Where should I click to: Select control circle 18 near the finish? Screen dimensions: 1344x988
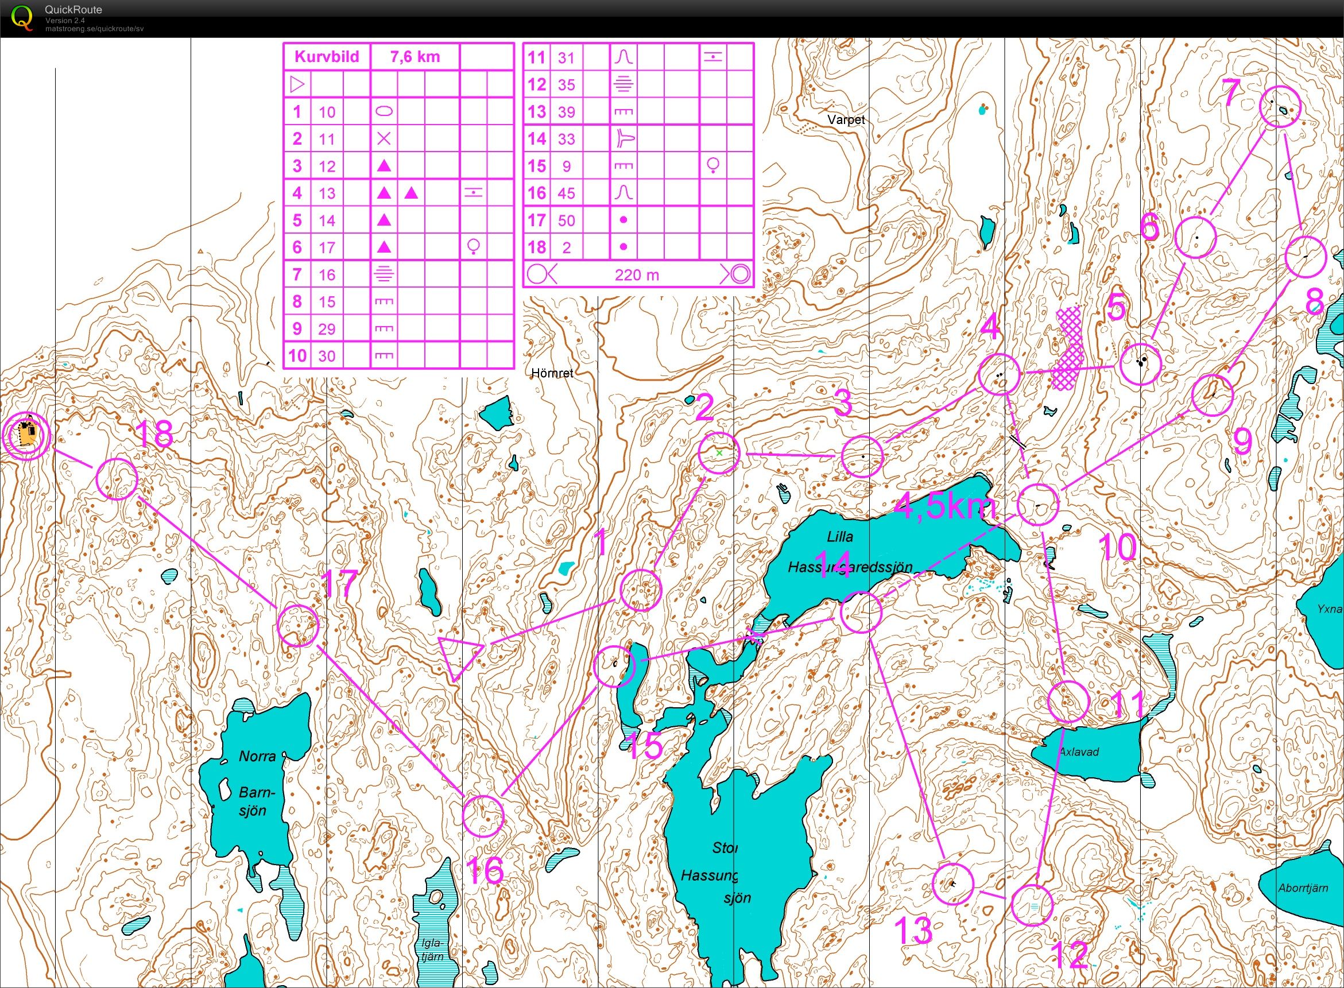pos(117,479)
